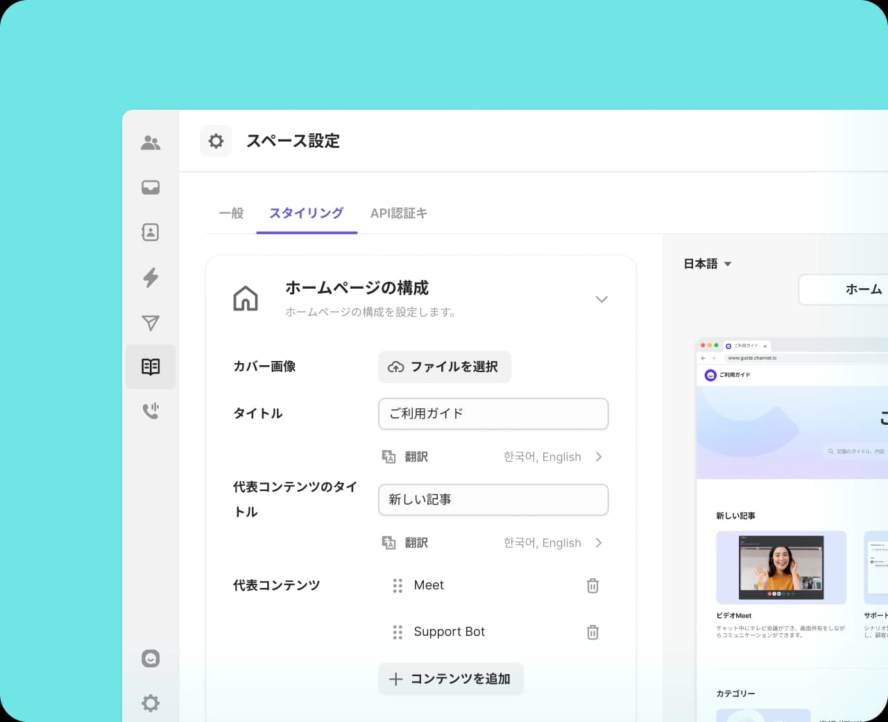Image resolution: width=888 pixels, height=722 pixels.
Task: Open the contacts icon in sidebar
Action: point(151,232)
